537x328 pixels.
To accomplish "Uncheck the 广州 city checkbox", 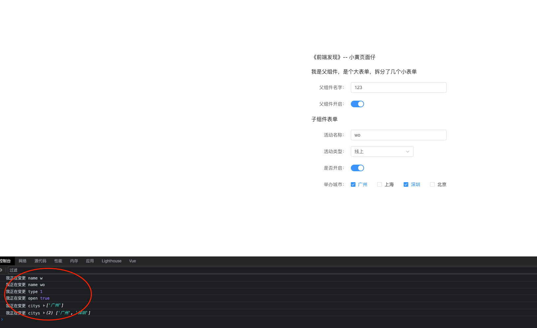I will (x=353, y=184).
